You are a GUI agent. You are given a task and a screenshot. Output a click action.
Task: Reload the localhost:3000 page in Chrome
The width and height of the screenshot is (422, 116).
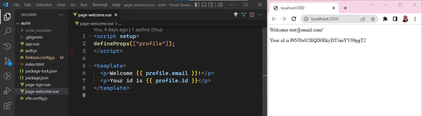294,19
